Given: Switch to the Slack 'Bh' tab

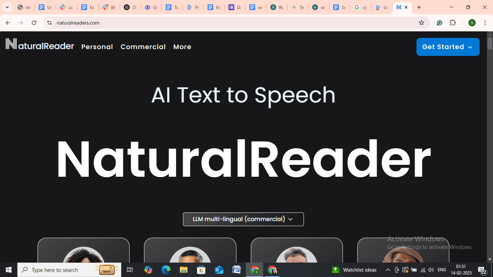Looking at the screenshot, I should 108,7.
